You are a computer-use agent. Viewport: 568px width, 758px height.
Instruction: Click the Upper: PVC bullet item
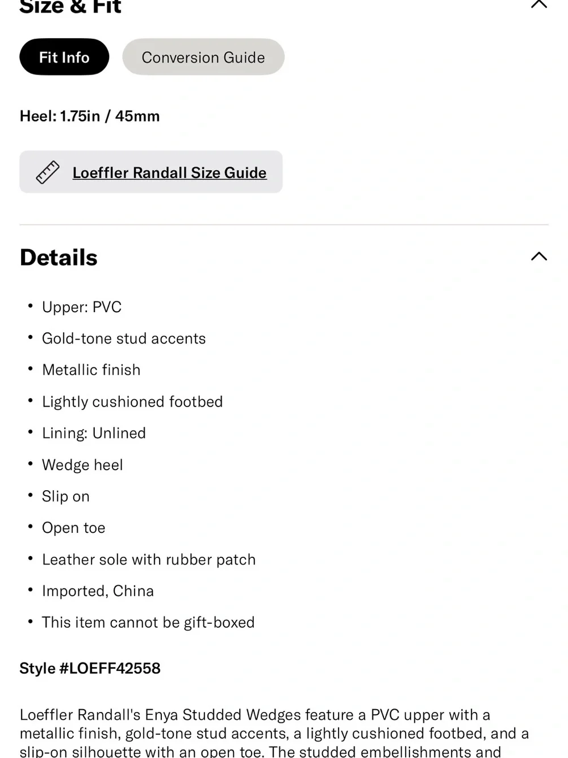(x=82, y=307)
